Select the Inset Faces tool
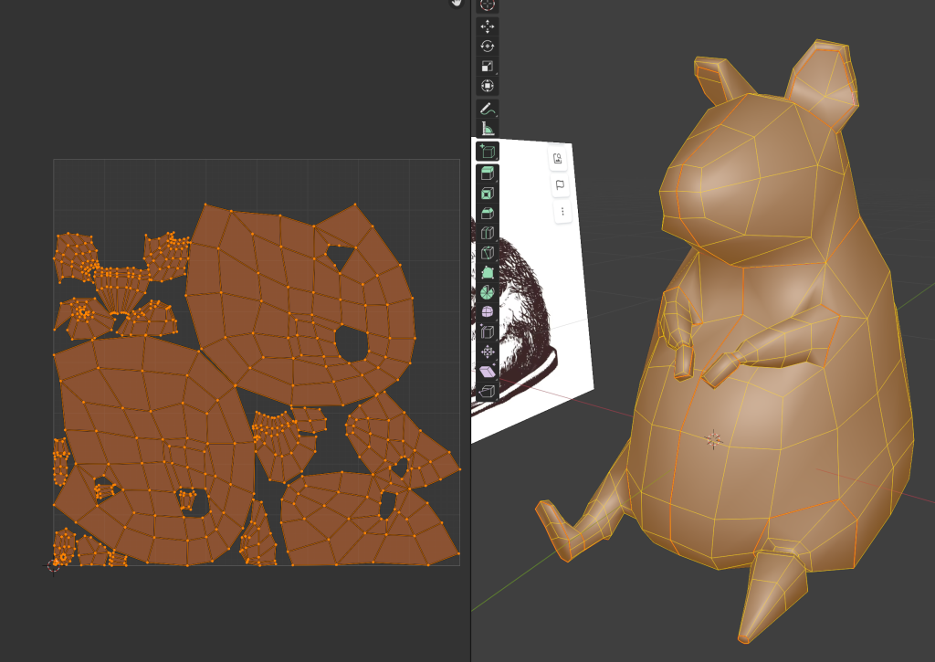The height and width of the screenshot is (662, 935). 488,194
